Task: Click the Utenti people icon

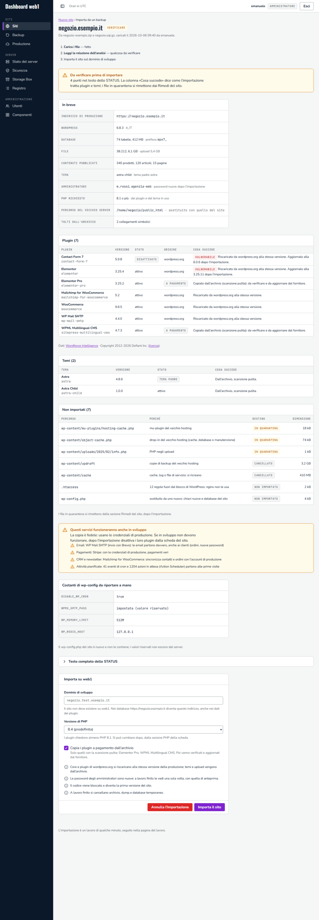Action: pos(8,106)
